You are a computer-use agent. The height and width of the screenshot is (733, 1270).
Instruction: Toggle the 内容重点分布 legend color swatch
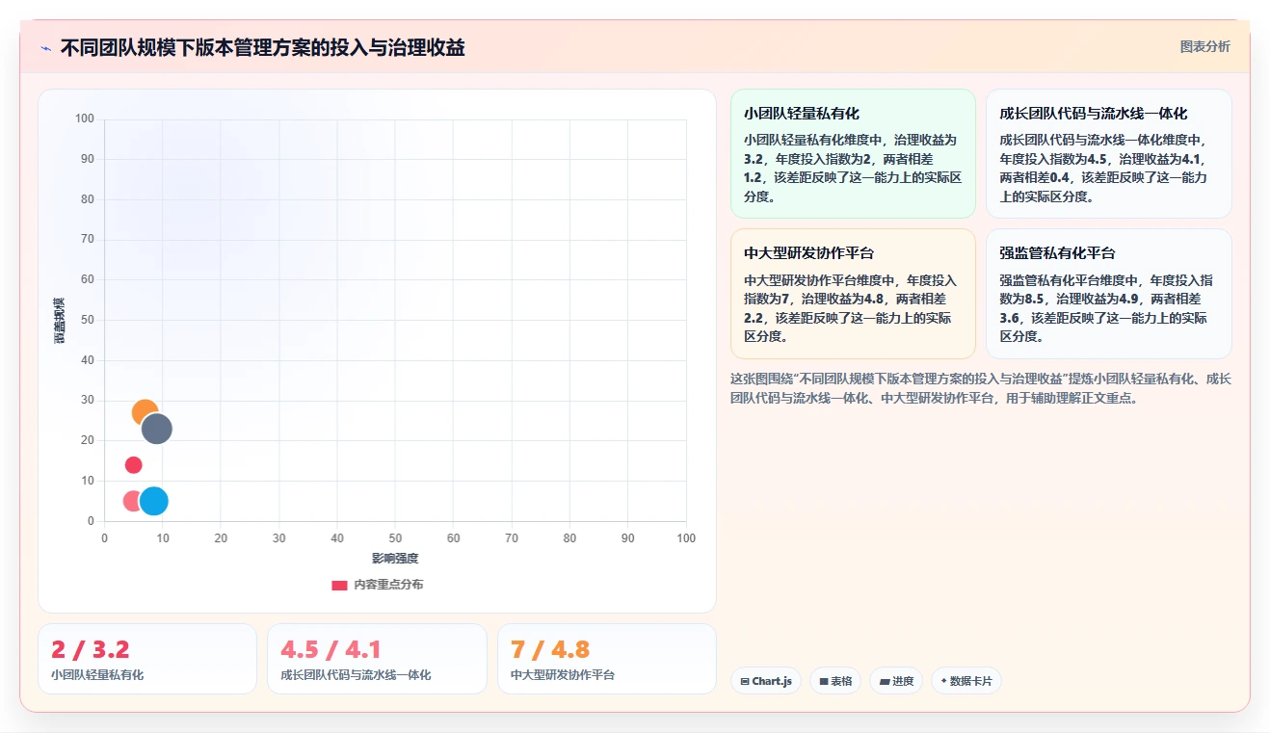pos(339,585)
